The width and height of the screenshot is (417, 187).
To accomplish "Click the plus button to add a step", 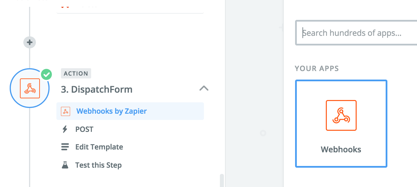I will 30,42.
